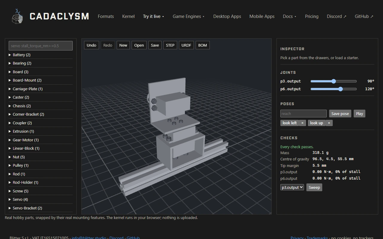Save the current pose
This screenshot has width=383, height=239.
340,114
